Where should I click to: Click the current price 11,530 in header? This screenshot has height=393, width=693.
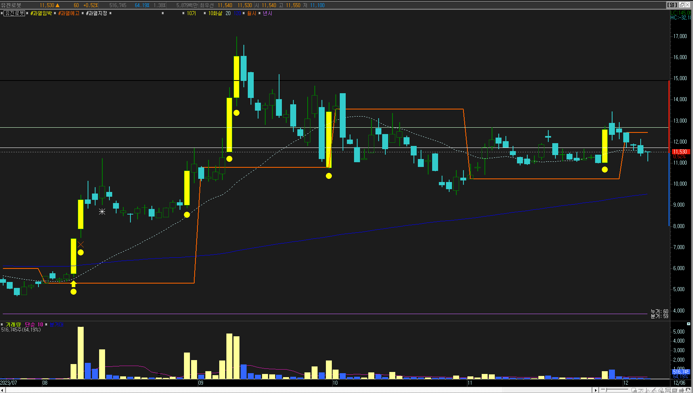click(47, 5)
